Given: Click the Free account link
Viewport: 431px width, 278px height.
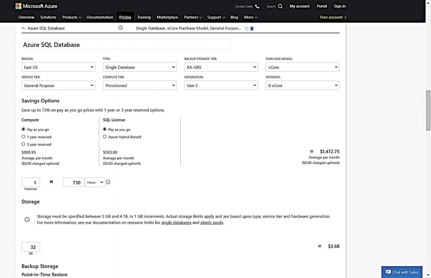Looking at the screenshot, I should 333,17.
